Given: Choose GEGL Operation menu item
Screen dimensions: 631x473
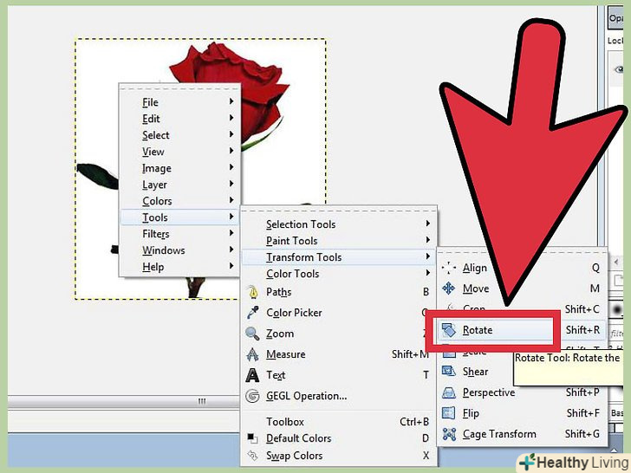Looking at the screenshot, I should [x=338, y=396].
